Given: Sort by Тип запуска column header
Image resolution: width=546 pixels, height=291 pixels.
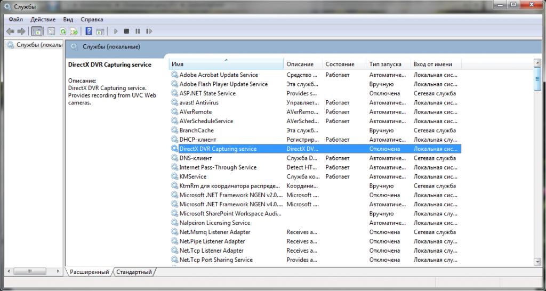Looking at the screenshot, I should pyautogui.click(x=388, y=64).
